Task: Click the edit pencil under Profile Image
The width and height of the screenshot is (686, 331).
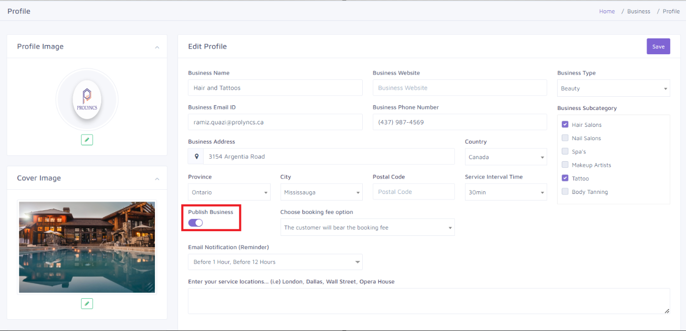Action: pyautogui.click(x=87, y=140)
